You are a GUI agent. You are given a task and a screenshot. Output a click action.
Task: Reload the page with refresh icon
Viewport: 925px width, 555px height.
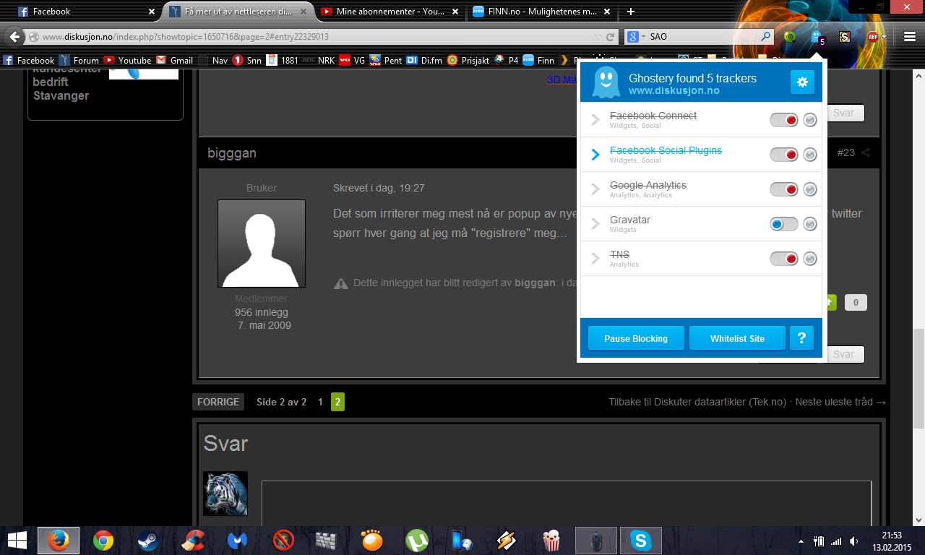pyautogui.click(x=611, y=37)
